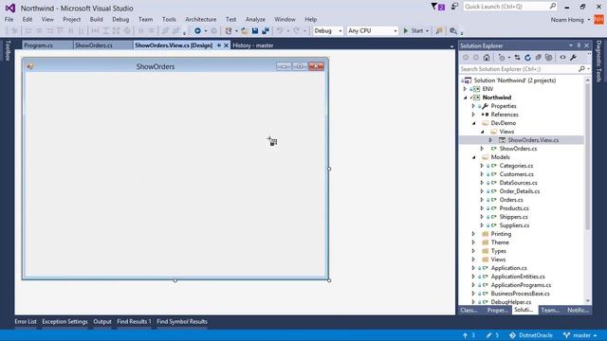Open the Start button dropdown arrow
Viewport: 607px width, 341px height.
pos(427,30)
